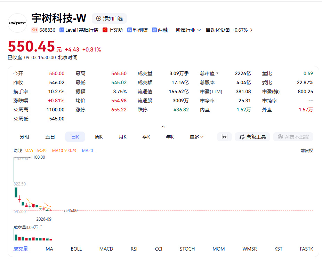The image size is (322, 261).
Task: Click the current price 550.45
Action: [x=31, y=46]
